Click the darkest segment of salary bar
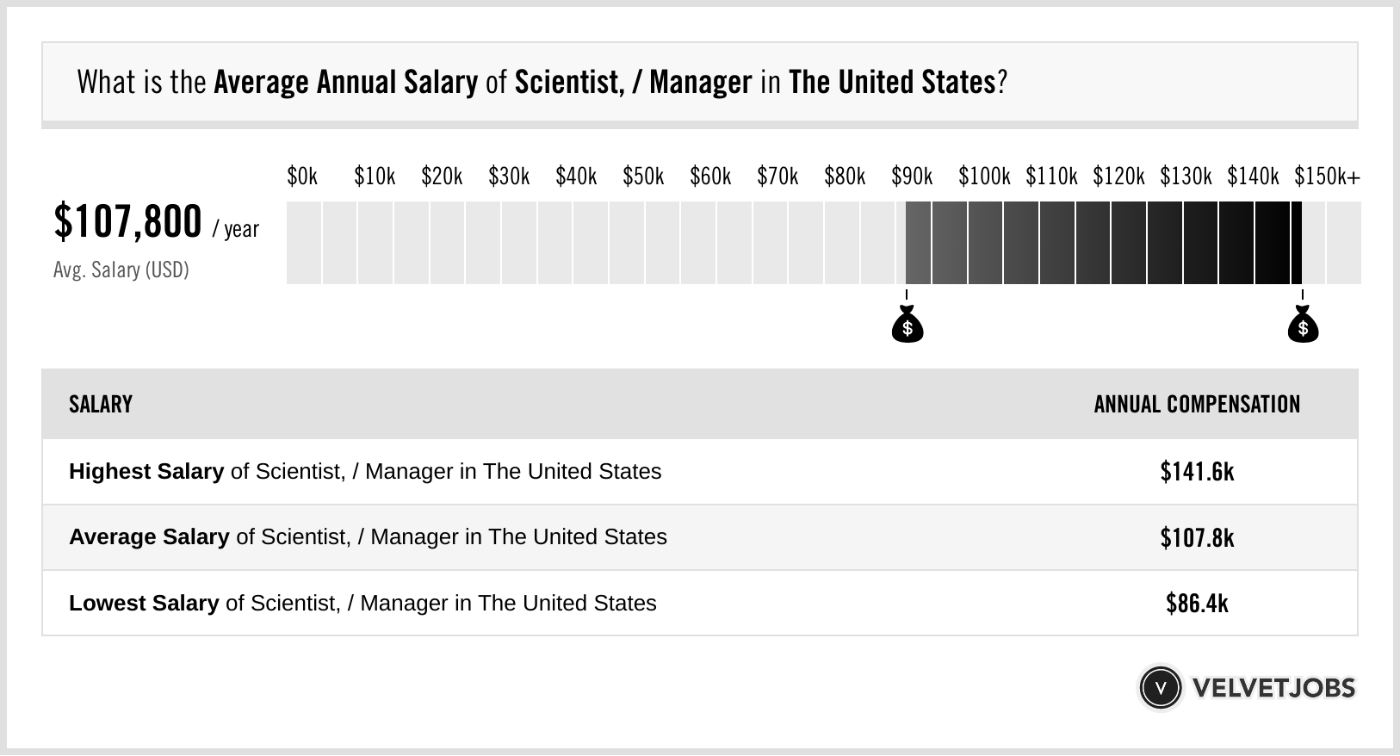1400x756 pixels. [1295, 243]
